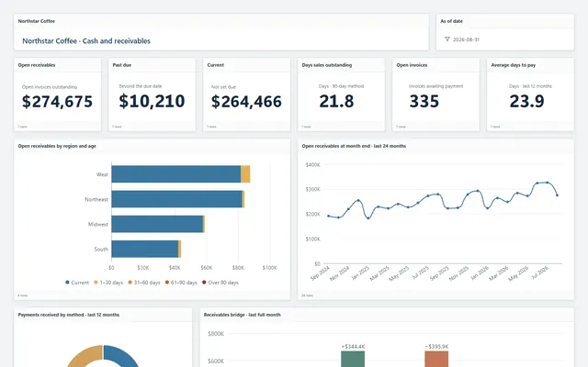Click the '4 rows' footer under region chart
This screenshot has height=367, width=588.
(x=22, y=295)
